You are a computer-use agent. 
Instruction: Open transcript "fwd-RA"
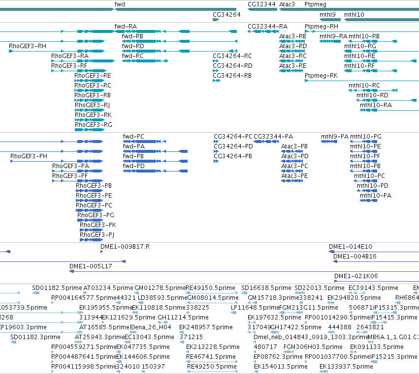[126, 27]
